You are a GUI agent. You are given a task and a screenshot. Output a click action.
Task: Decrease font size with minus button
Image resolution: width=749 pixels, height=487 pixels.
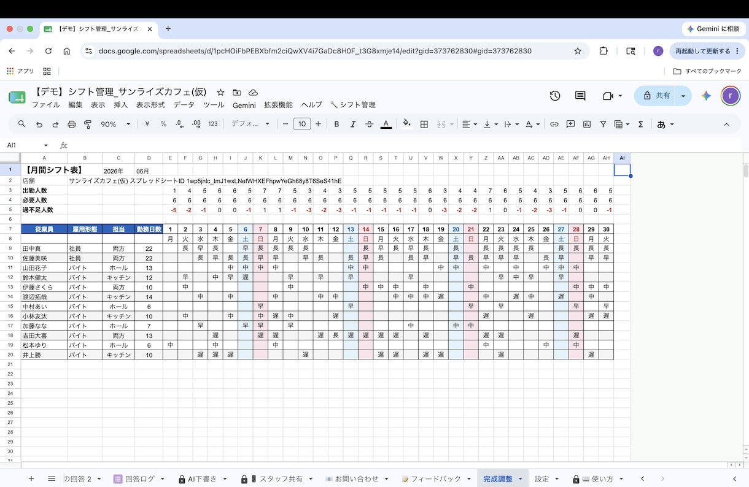[285, 124]
